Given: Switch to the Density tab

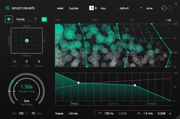Looking at the screenshot, I should [152, 103].
